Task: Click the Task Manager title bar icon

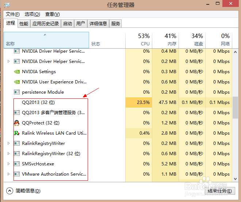Action: click(x=7, y=5)
